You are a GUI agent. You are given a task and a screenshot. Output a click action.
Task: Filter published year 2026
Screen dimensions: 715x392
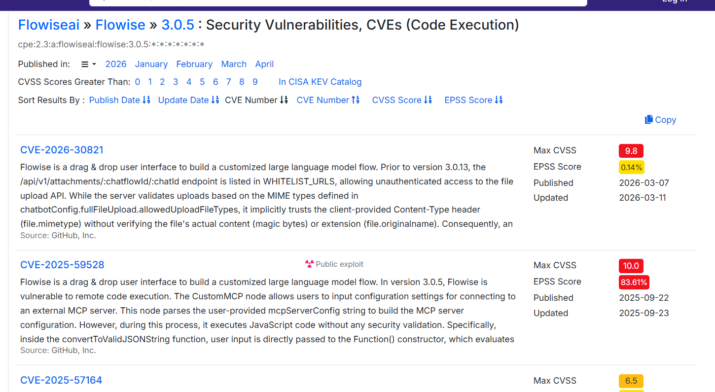(x=116, y=64)
